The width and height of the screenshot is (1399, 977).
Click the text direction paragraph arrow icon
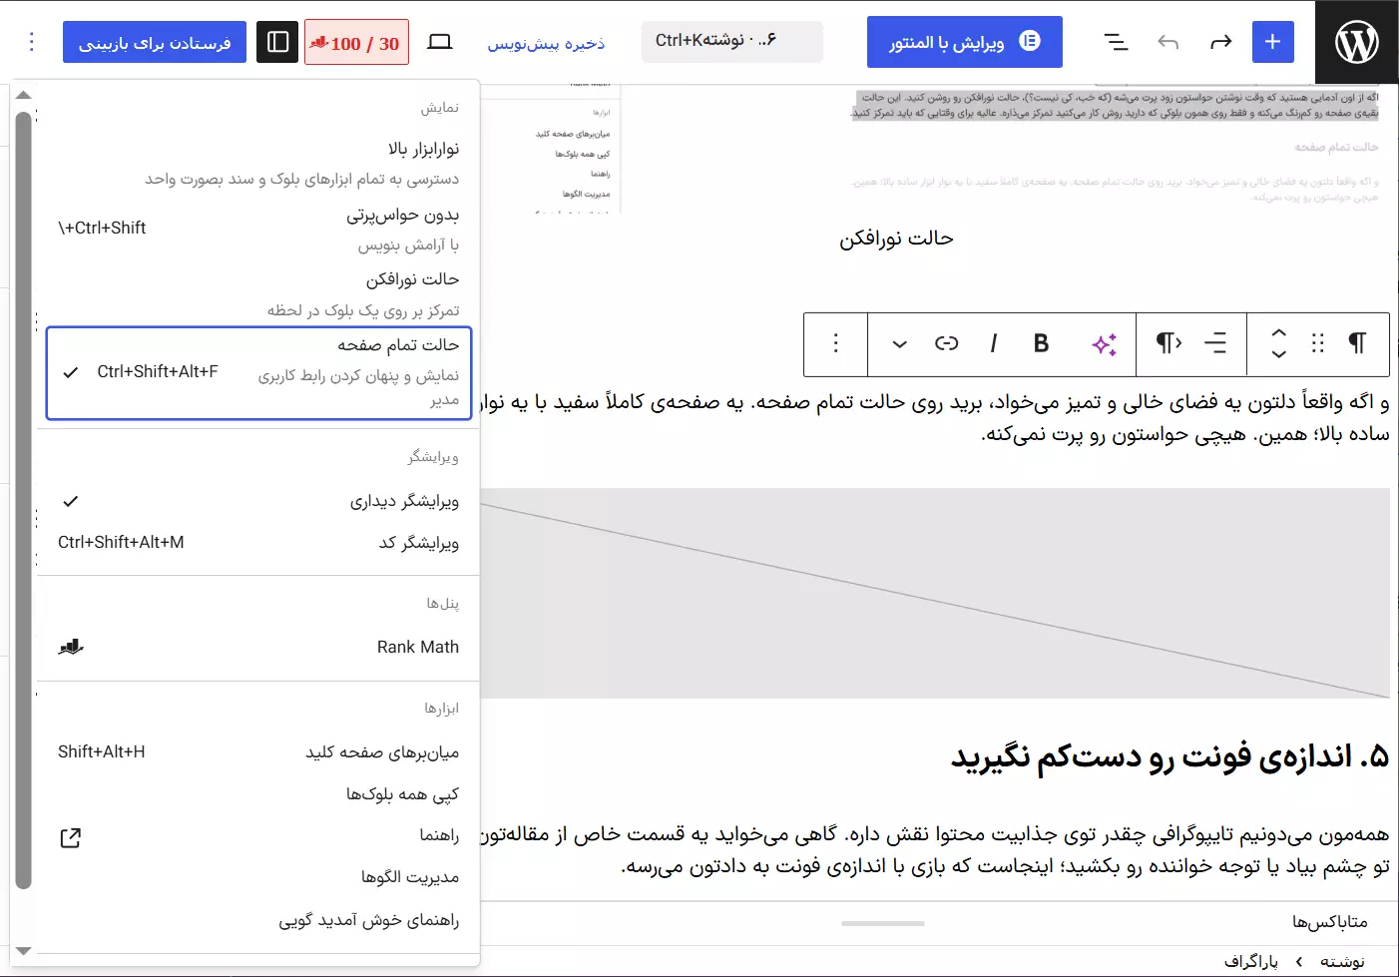pyautogui.click(x=1167, y=343)
